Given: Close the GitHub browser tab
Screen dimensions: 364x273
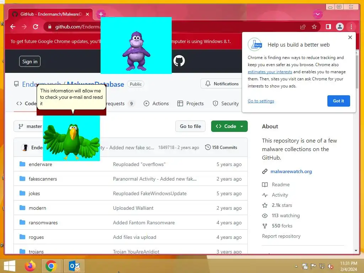Looking at the screenshot, I should tap(87, 14).
